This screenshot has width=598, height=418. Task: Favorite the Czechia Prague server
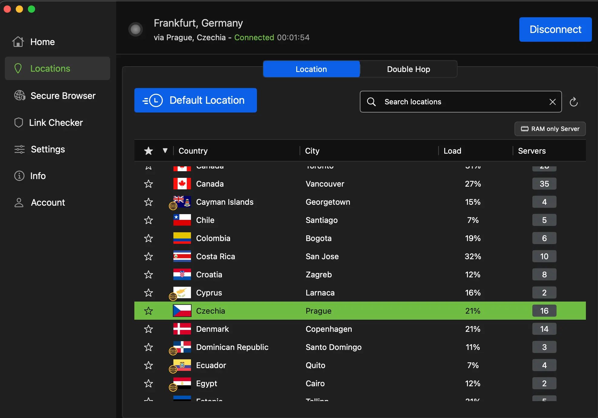coord(148,311)
